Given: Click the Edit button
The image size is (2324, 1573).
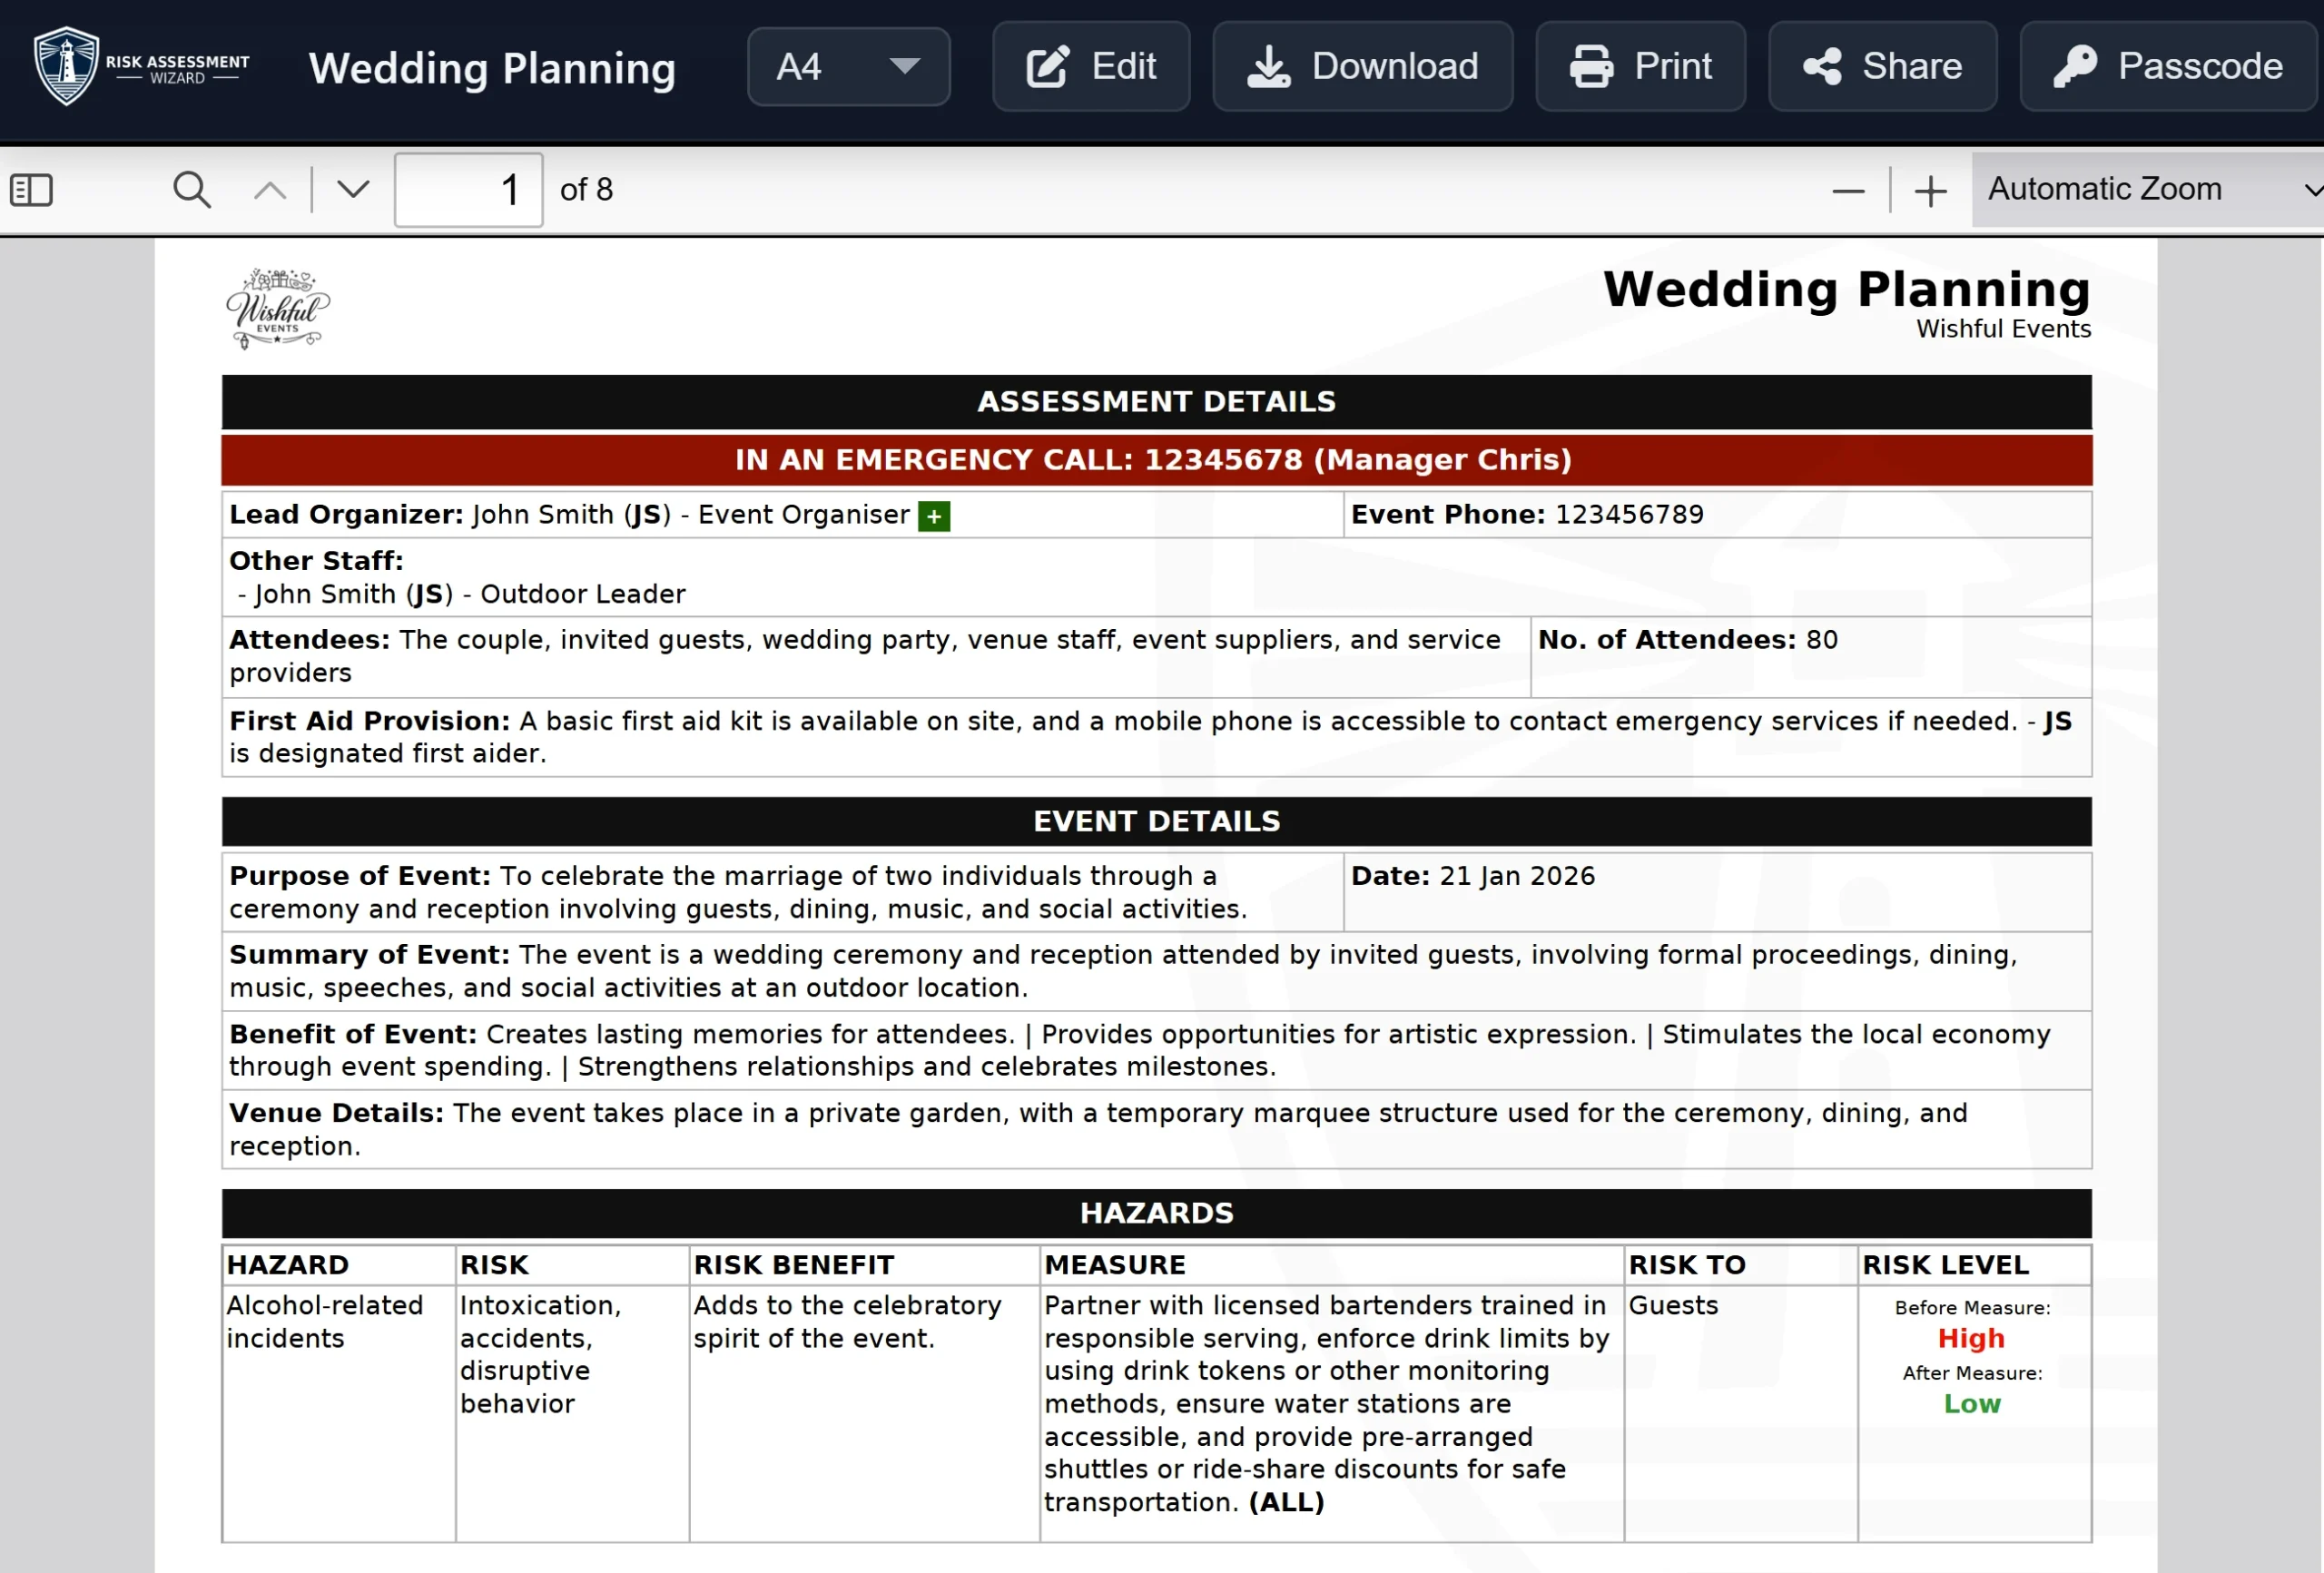Looking at the screenshot, I should point(1091,67).
